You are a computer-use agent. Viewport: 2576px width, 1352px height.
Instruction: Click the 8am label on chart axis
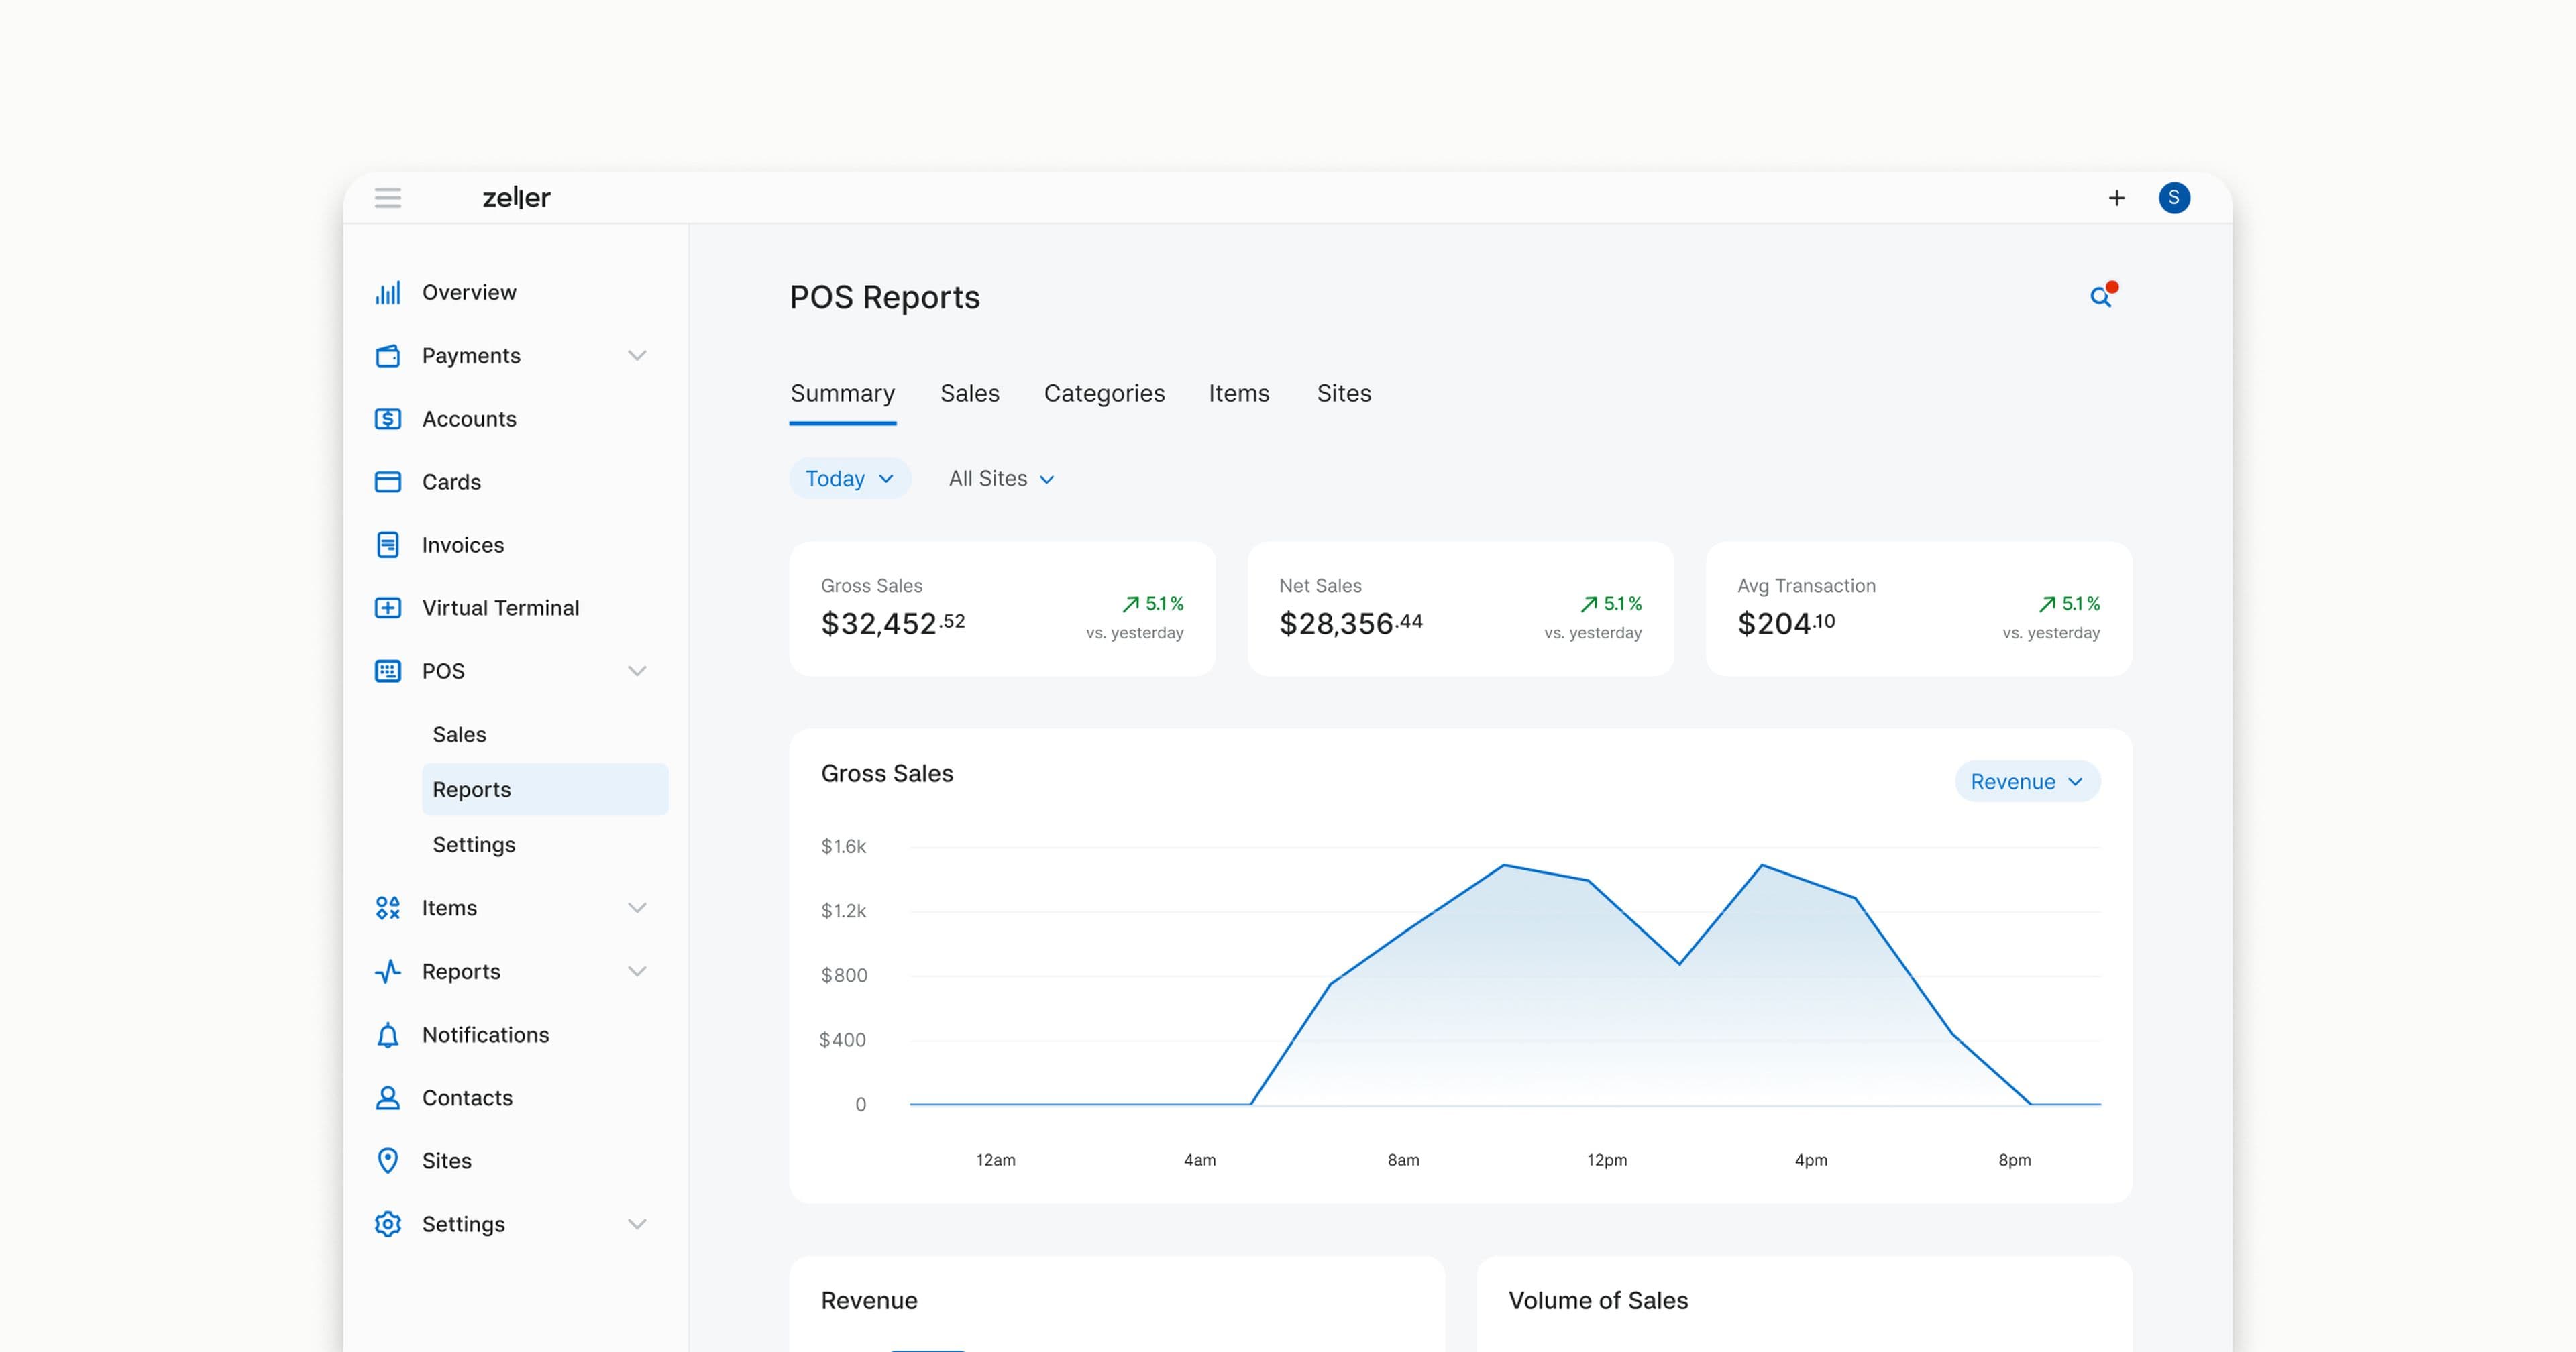tap(1403, 1159)
